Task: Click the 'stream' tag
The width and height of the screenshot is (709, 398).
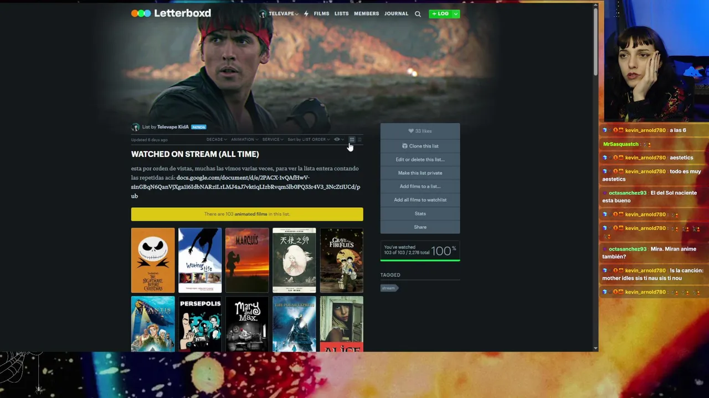Action: (388, 288)
